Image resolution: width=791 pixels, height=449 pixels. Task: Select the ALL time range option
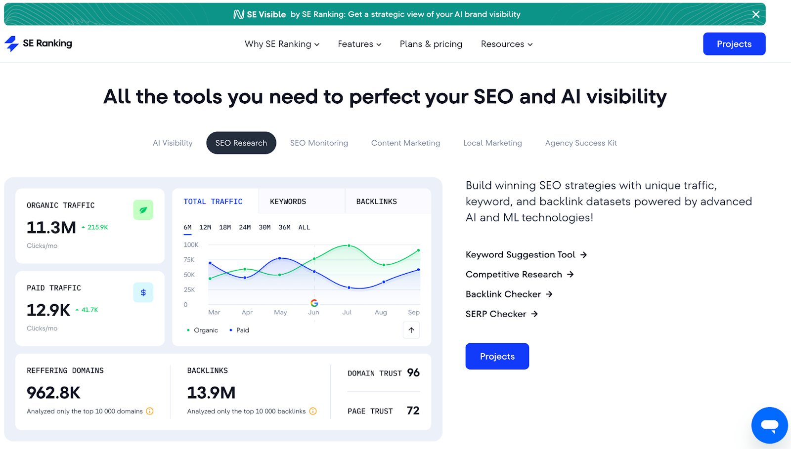tap(304, 227)
